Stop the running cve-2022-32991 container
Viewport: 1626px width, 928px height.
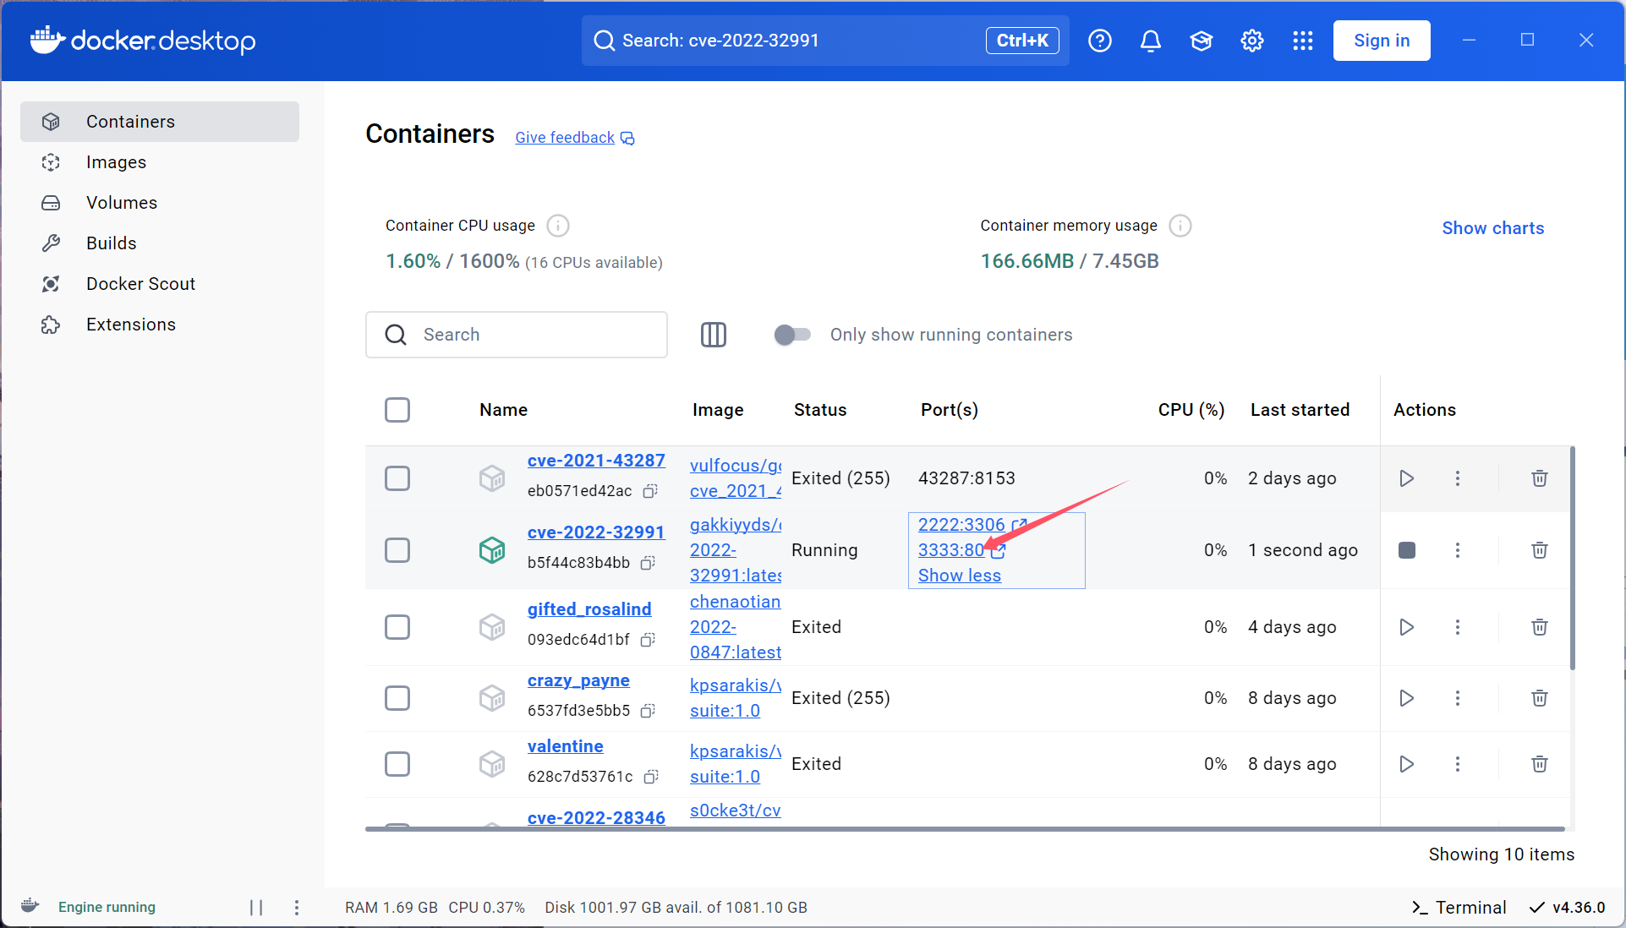click(1406, 550)
